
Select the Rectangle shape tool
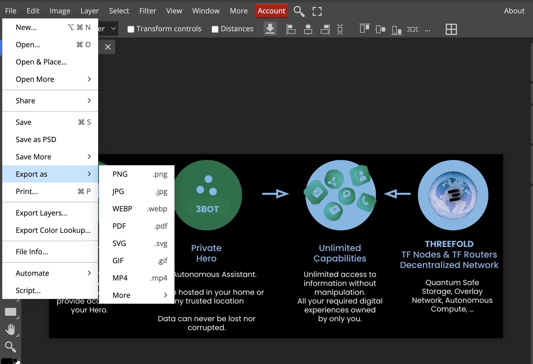[x=11, y=312]
